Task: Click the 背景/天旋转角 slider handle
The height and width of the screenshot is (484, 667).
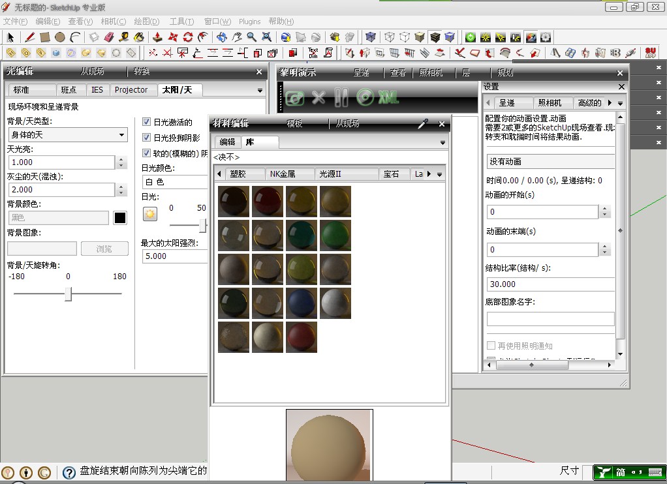Action: click(x=68, y=294)
